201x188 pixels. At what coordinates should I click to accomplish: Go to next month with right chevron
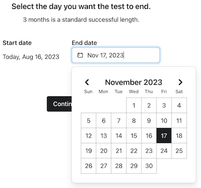point(180,82)
